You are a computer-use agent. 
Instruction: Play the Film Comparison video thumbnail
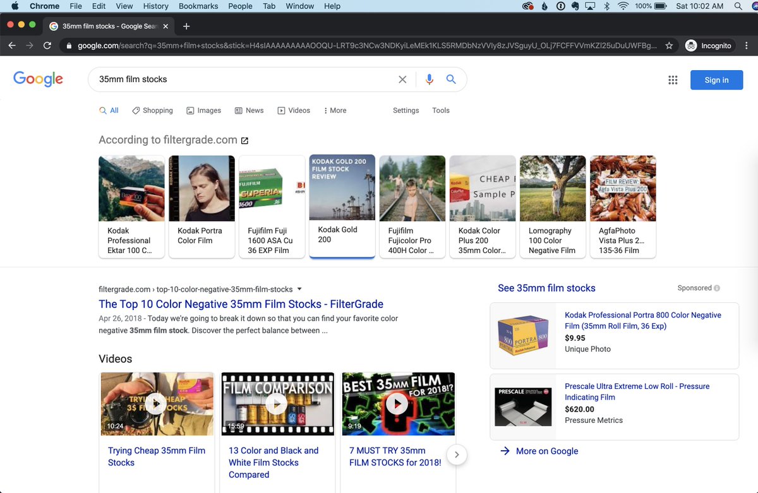tap(277, 403)
